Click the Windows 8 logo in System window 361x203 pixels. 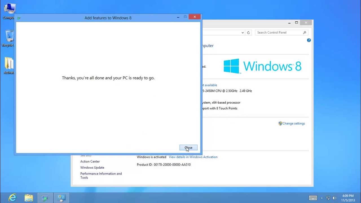pos(263,66)
